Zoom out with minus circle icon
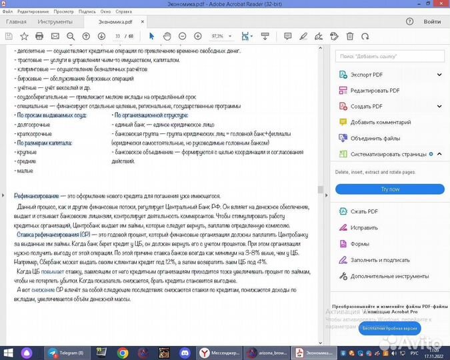This screenshot has width=450, height=360. click(182, 36)
